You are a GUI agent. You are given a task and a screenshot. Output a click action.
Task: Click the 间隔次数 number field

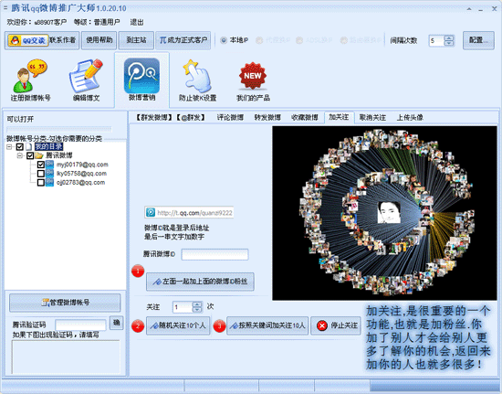coord(437,40)
